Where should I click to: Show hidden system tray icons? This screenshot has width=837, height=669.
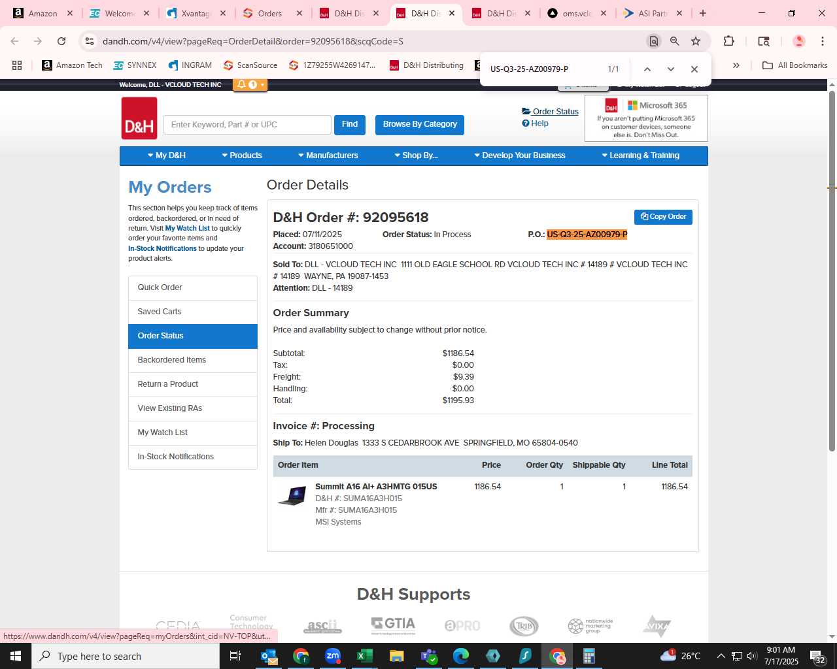click(721, 656)
